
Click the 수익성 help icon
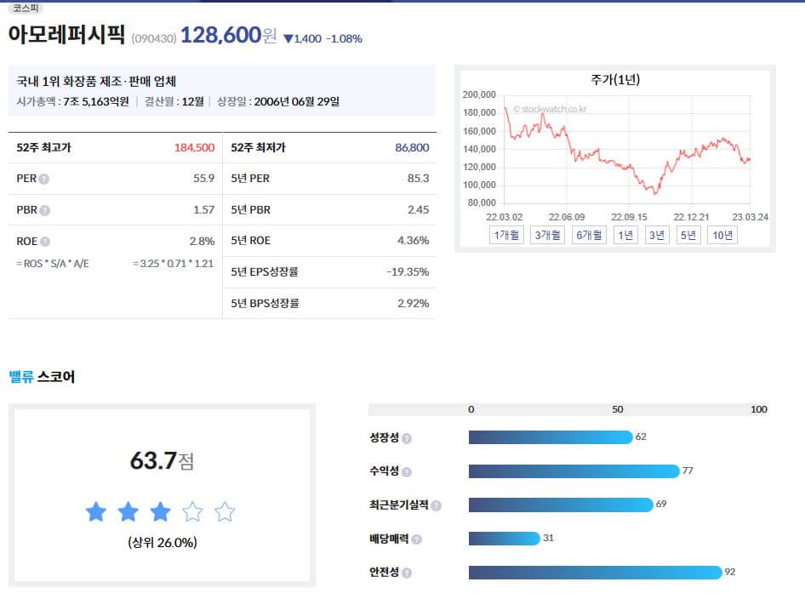pyautogui.click(x=407, y=471)
